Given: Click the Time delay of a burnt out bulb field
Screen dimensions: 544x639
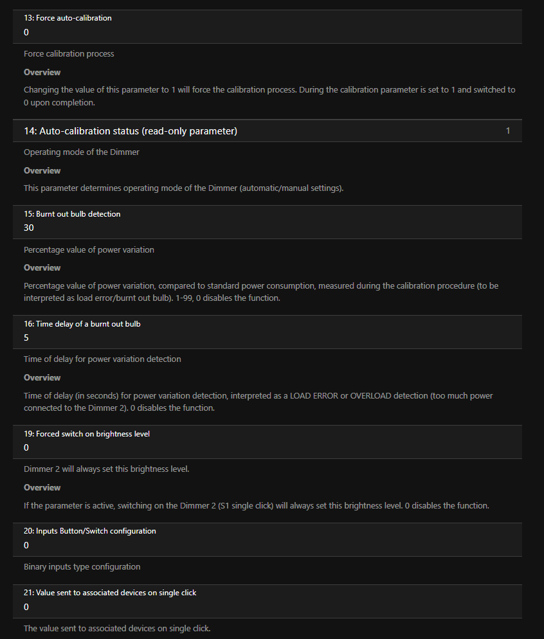Looking at the screenshot, I should tap(267, 337).
